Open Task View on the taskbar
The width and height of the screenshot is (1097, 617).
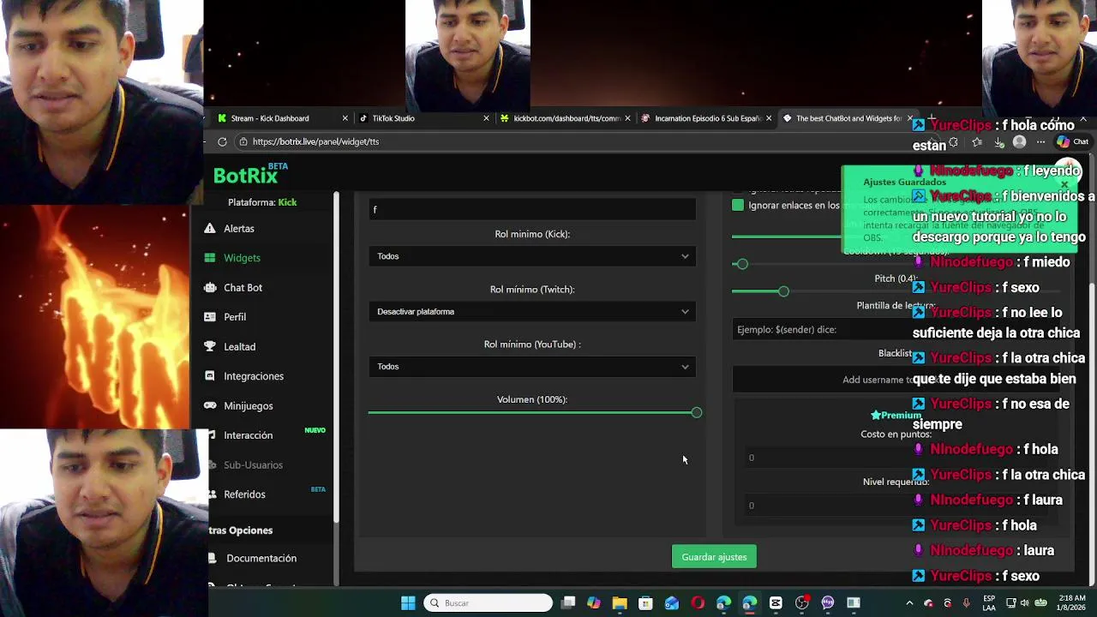[568, 603]
